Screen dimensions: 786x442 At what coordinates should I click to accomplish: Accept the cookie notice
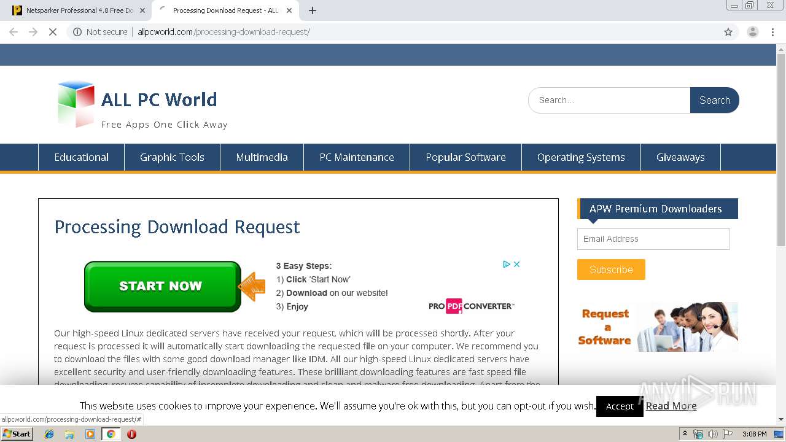tap(620, 406)
